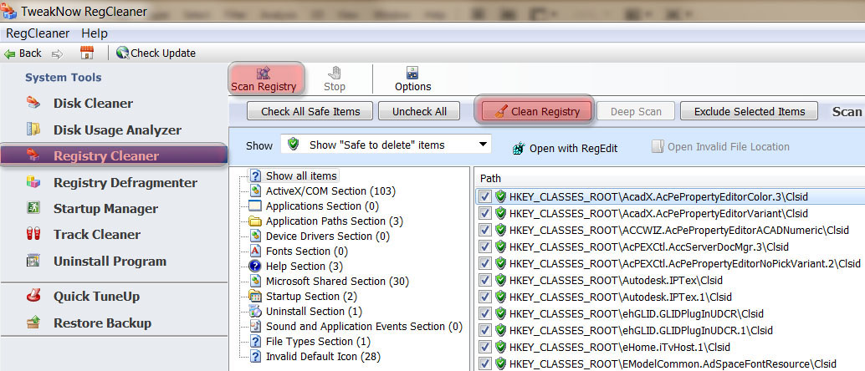The image size is (865, 371).
Task: Open Uninstall Program tool
Action: (x=110, y=262)
